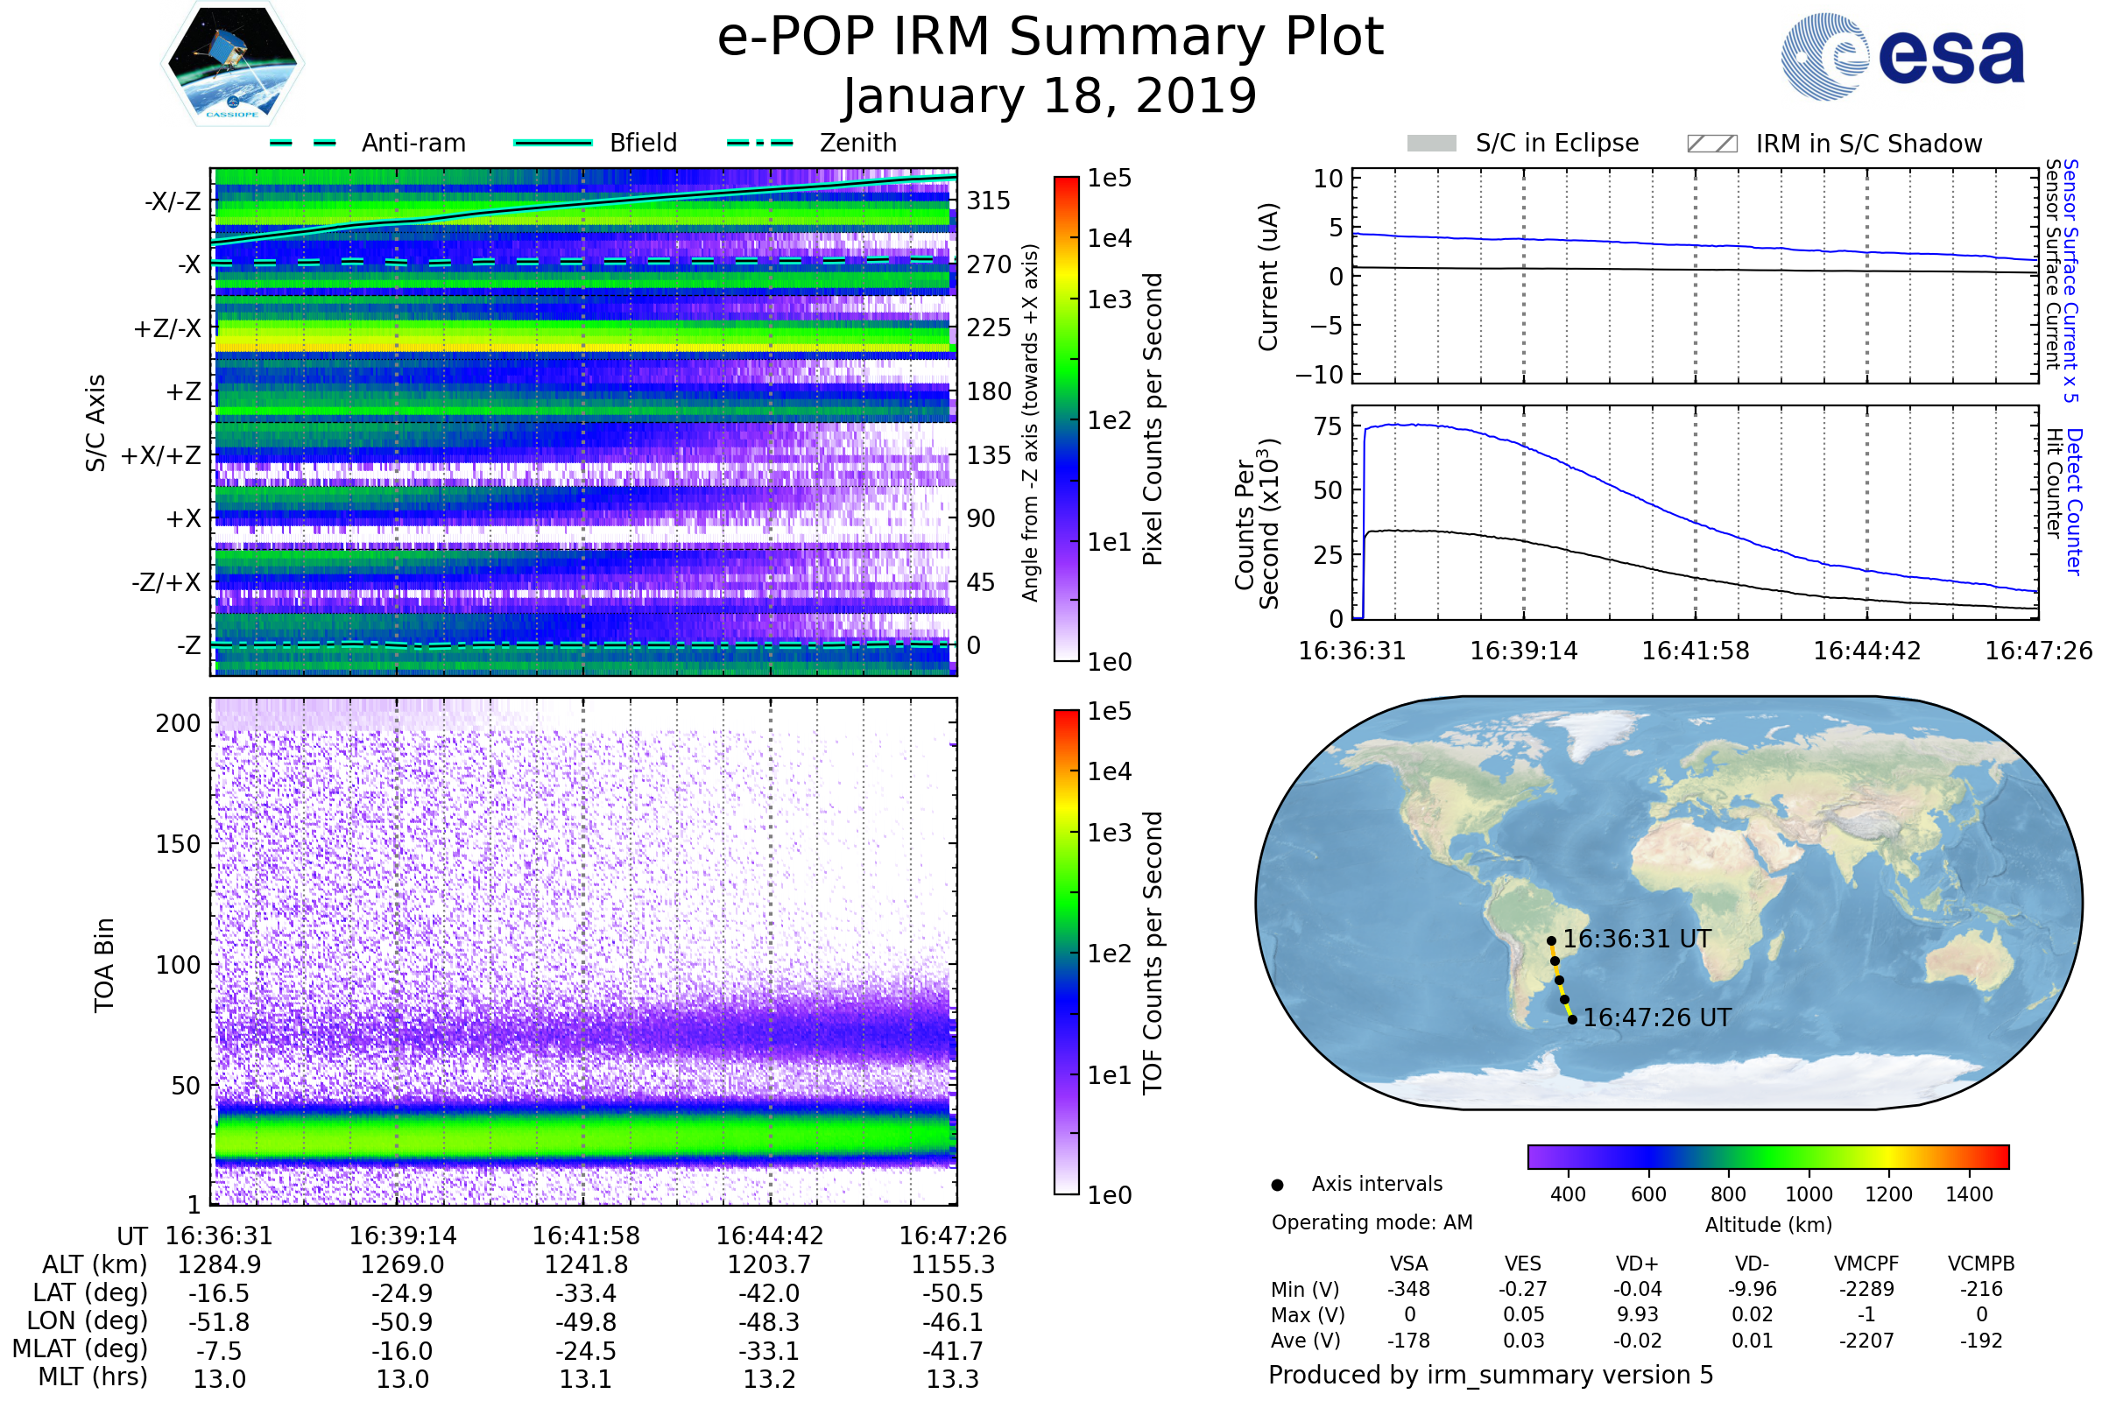The image size is (2102, 1401).
Task: Click the ESA logo
Action: (x=1903, y=56)
